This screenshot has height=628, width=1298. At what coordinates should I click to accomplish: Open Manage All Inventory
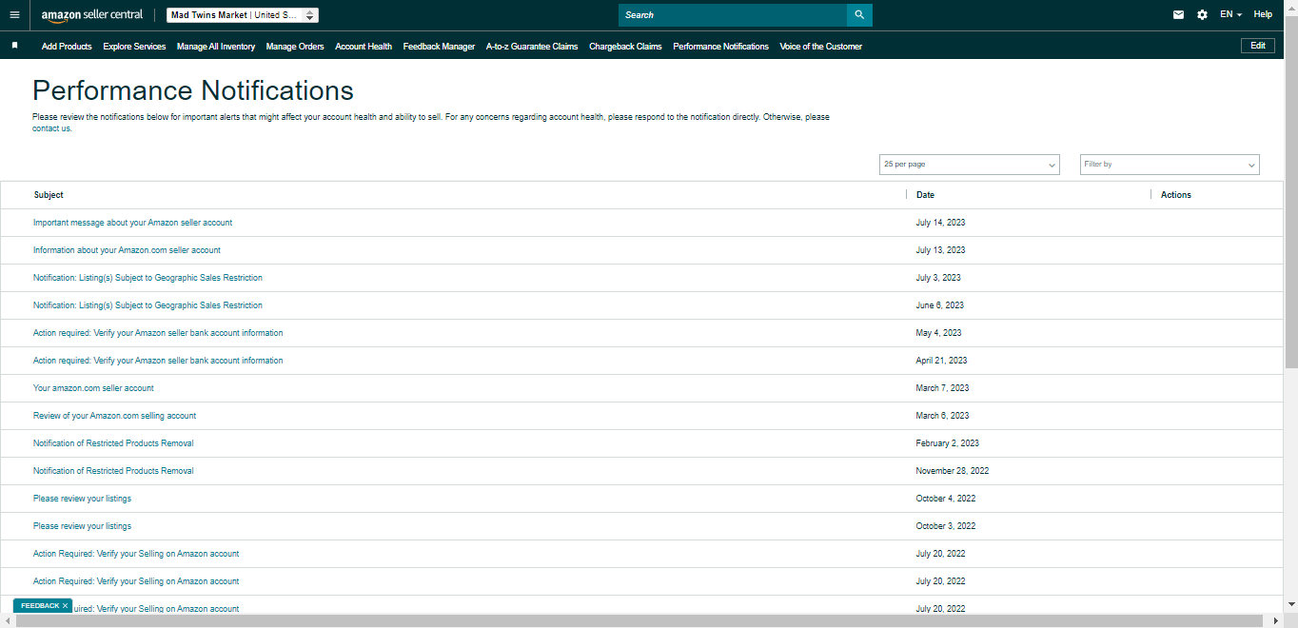pyautogui.click(x=216, y=47)
